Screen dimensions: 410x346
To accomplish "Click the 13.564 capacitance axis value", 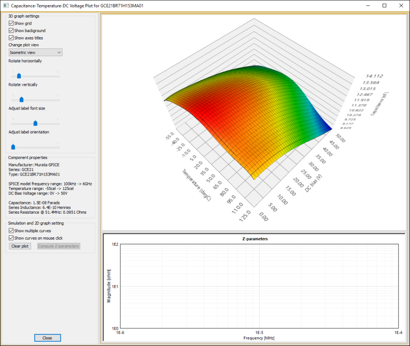I will coord(371,83).
